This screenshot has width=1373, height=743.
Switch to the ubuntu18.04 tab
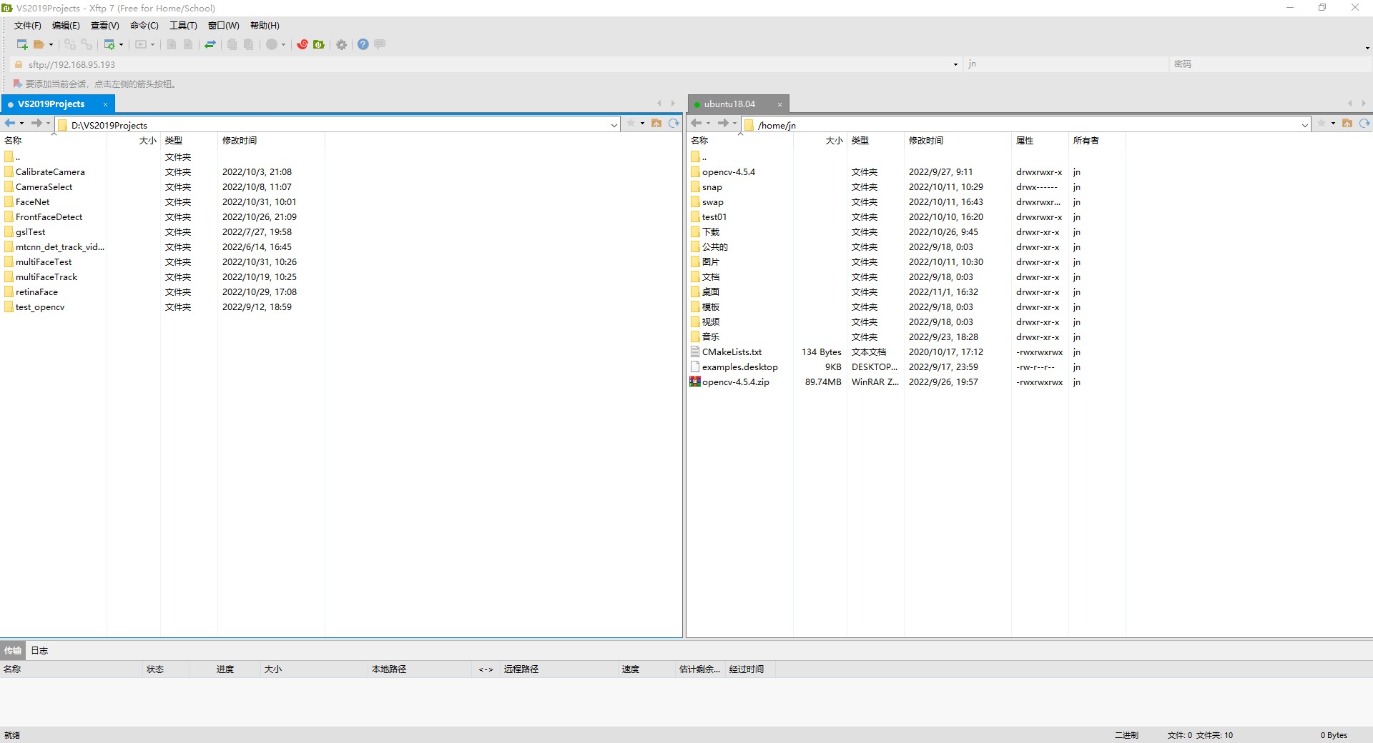[x=729, y=104]
